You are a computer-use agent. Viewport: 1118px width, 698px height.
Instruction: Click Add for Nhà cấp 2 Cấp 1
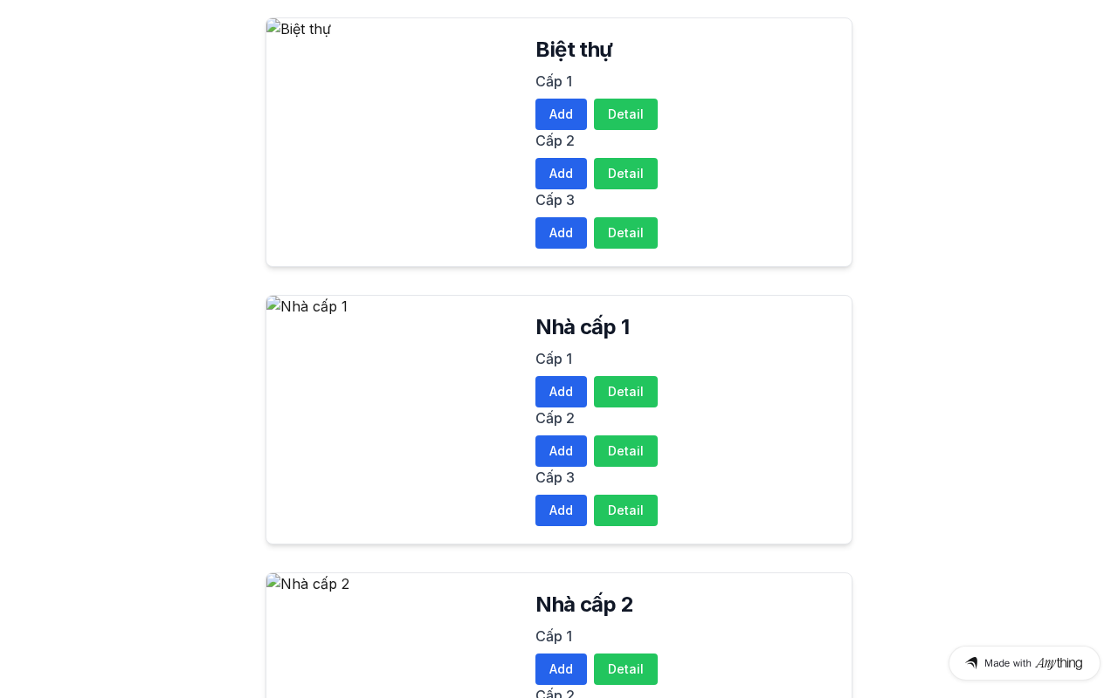(x=561, y=669)
